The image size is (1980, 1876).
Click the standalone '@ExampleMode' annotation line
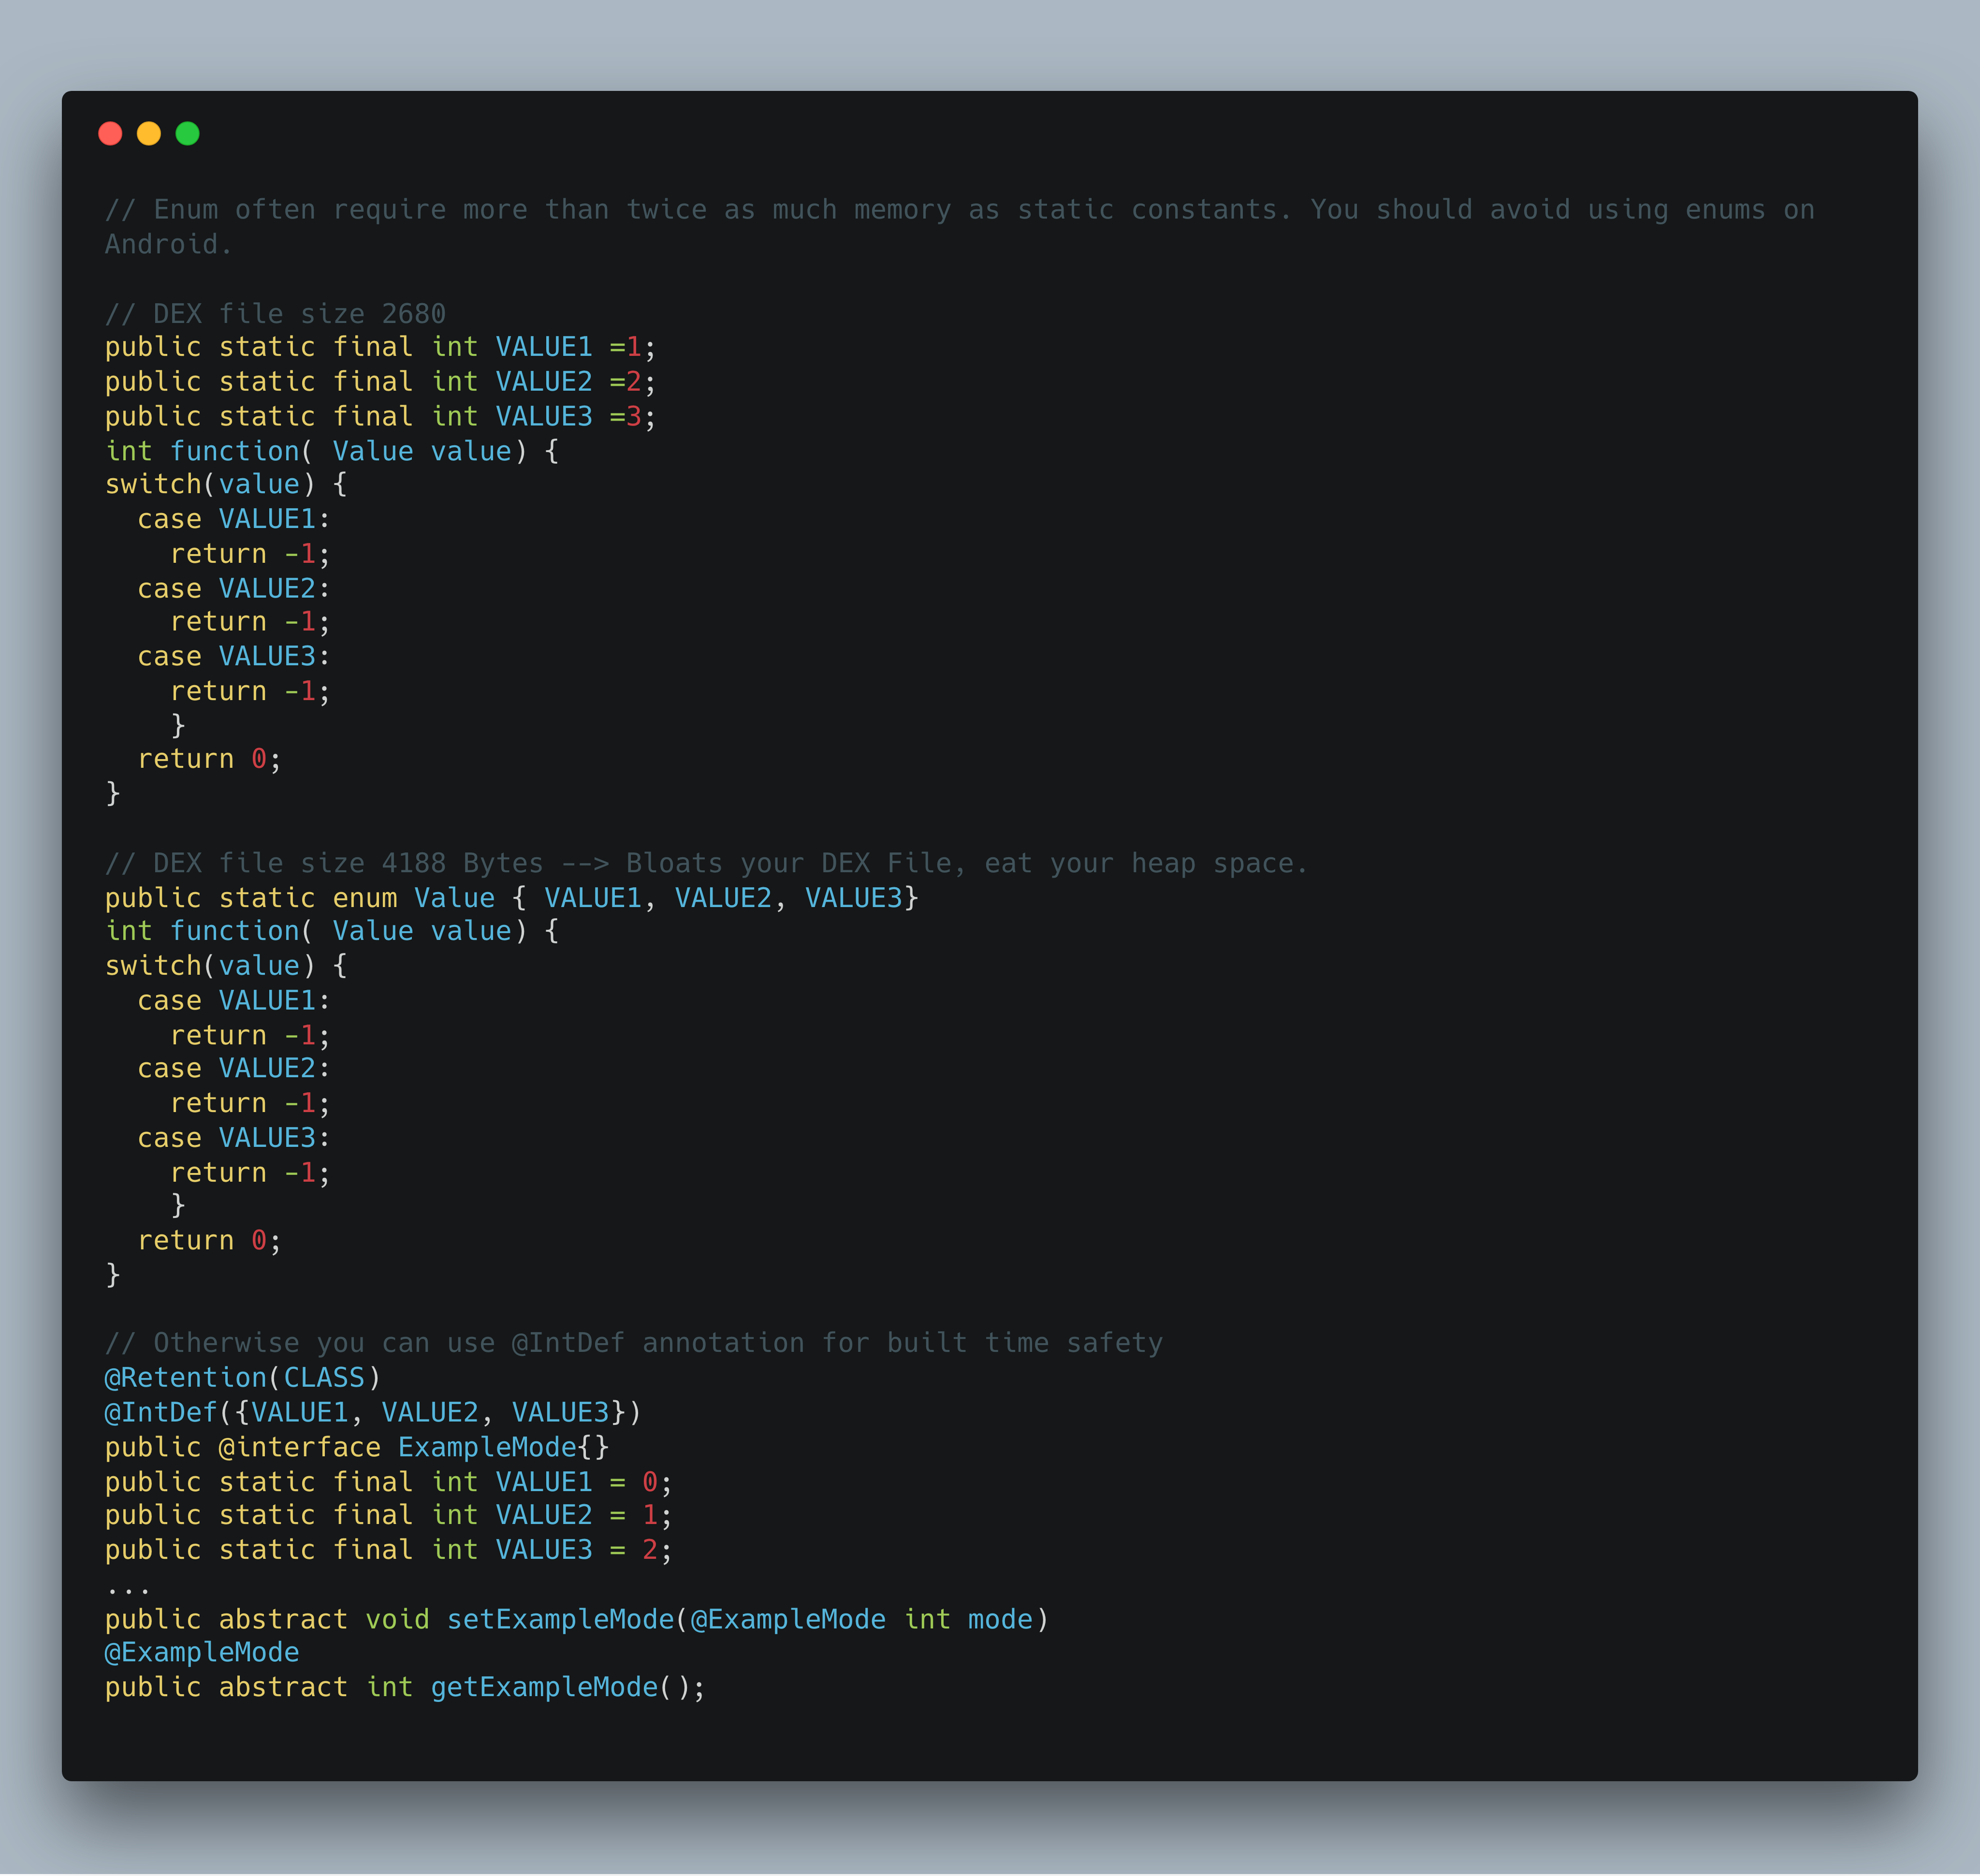click(202, 1652)
